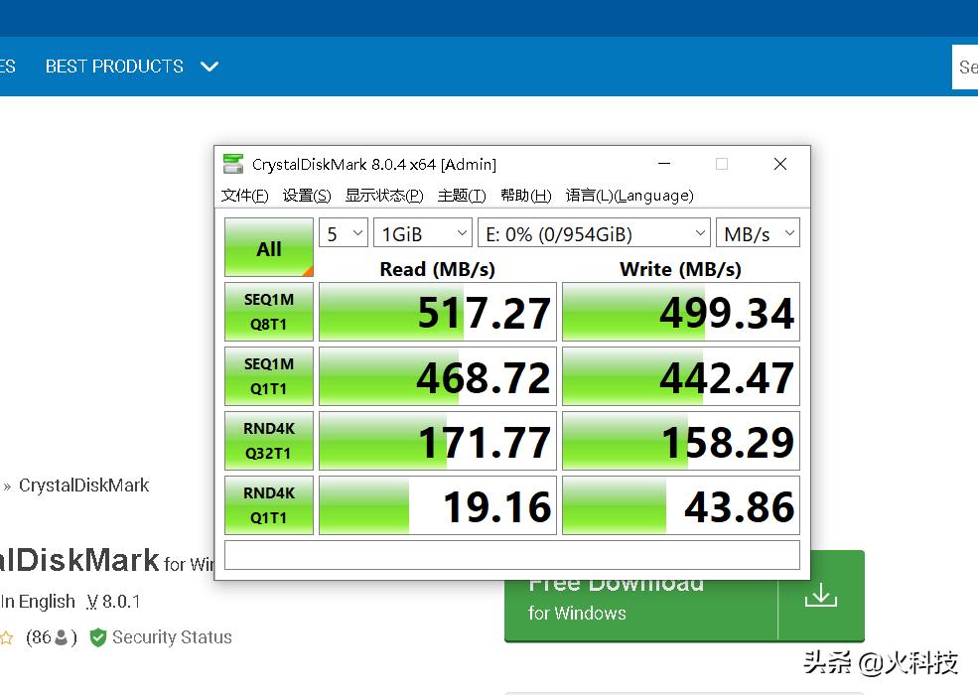
Task: Open the target drive dropdown showing E:
Action: coord(593,232)
